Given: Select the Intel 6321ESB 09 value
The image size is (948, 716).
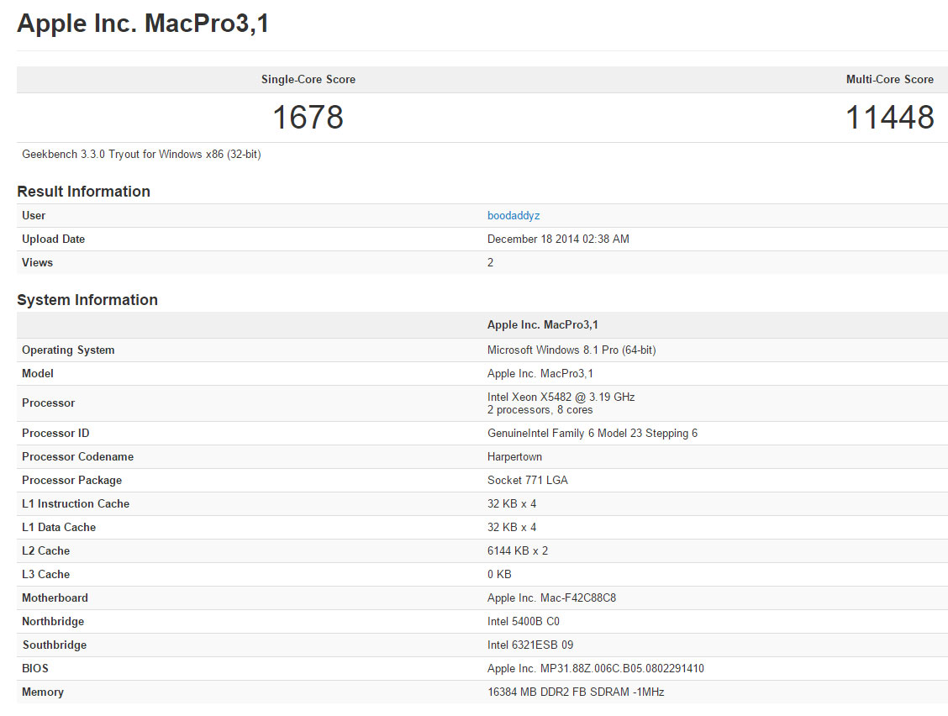Looking at the screenshot, I should (x=530, y=645).
